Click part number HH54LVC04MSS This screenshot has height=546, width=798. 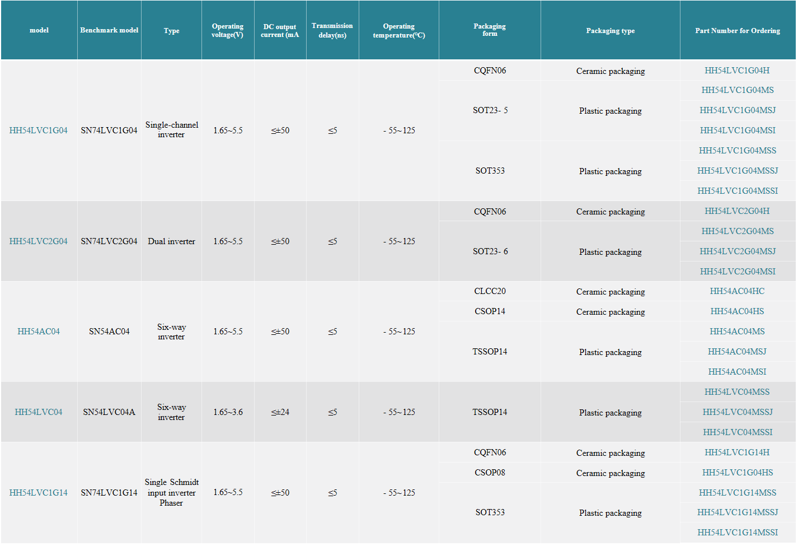pos(737,392)
